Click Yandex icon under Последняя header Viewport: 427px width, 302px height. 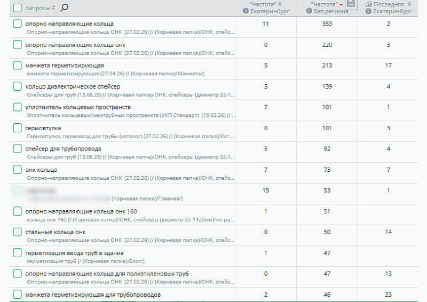tap(368, 11)
